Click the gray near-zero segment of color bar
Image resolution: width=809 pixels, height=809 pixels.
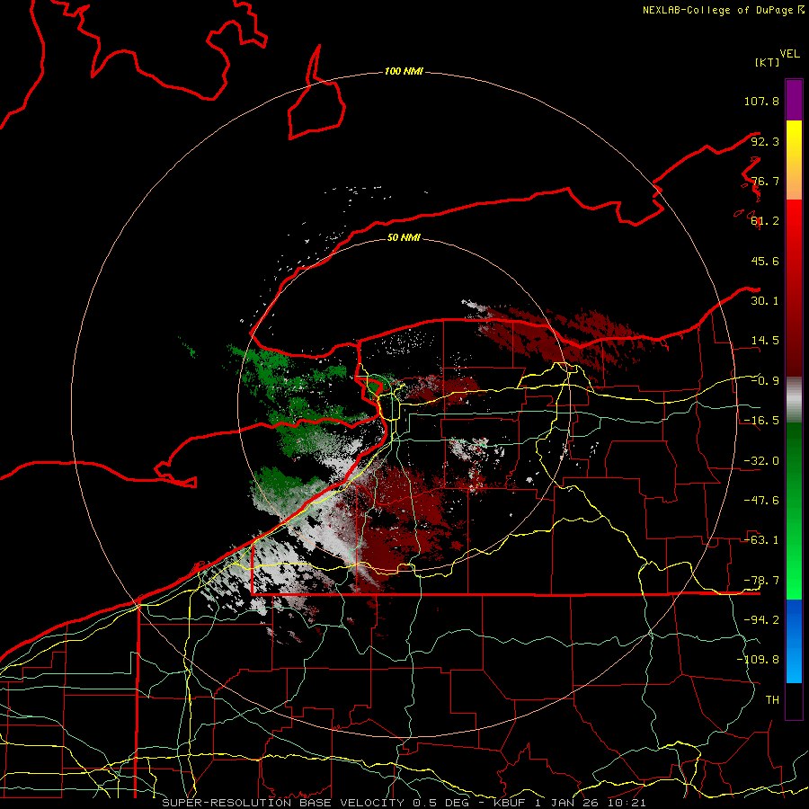pyautogui.click(x=794, y=400)
